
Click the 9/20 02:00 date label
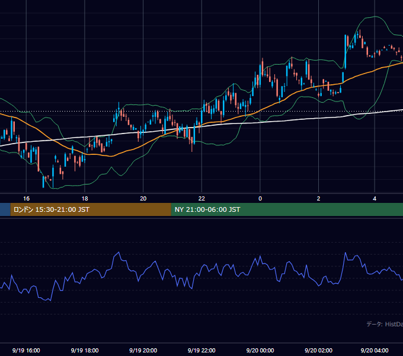(318, 350)
